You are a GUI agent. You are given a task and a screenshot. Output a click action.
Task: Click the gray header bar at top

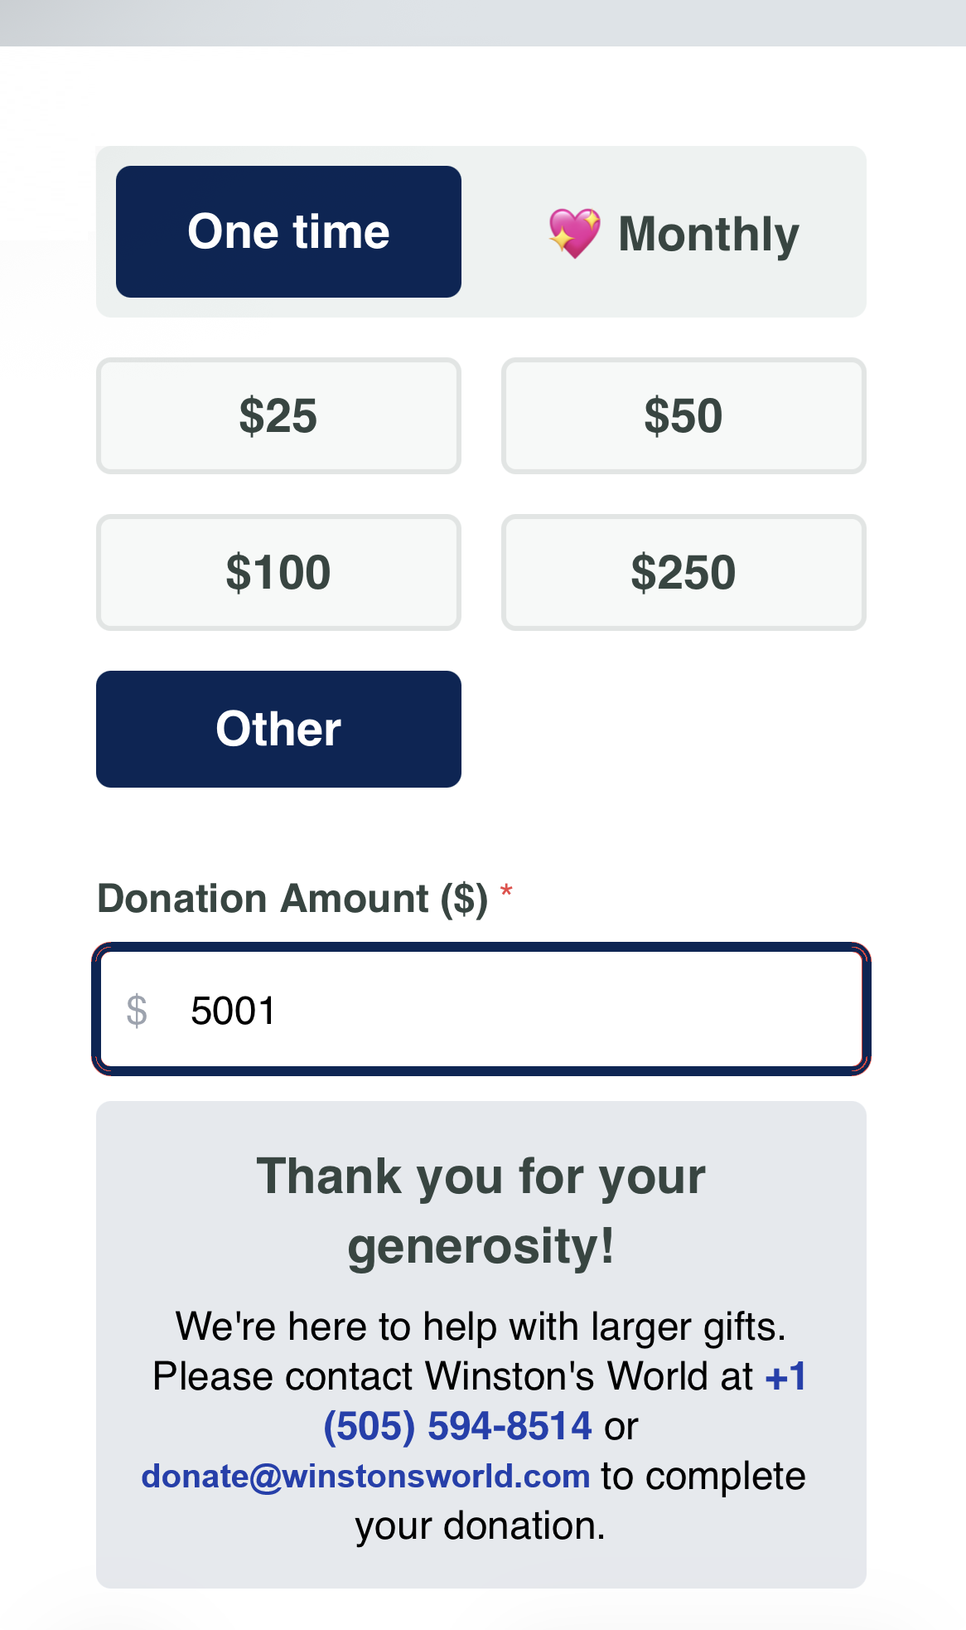pyautogui.click(x=483, y=22)
